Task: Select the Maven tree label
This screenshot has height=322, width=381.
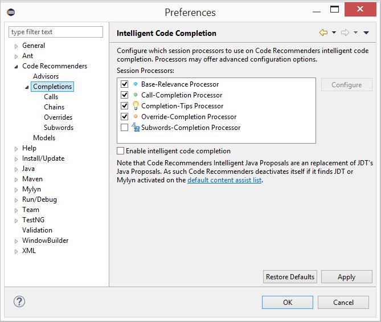Action: pos(32,179)
